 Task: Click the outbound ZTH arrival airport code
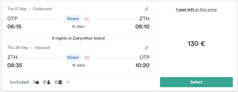[x=144, y=19]
